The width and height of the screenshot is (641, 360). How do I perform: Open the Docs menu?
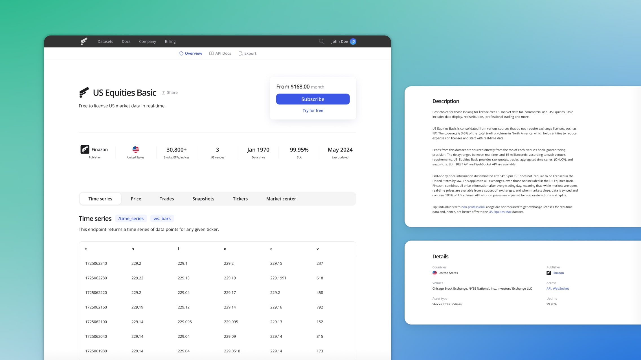click(x=126, y=41)
